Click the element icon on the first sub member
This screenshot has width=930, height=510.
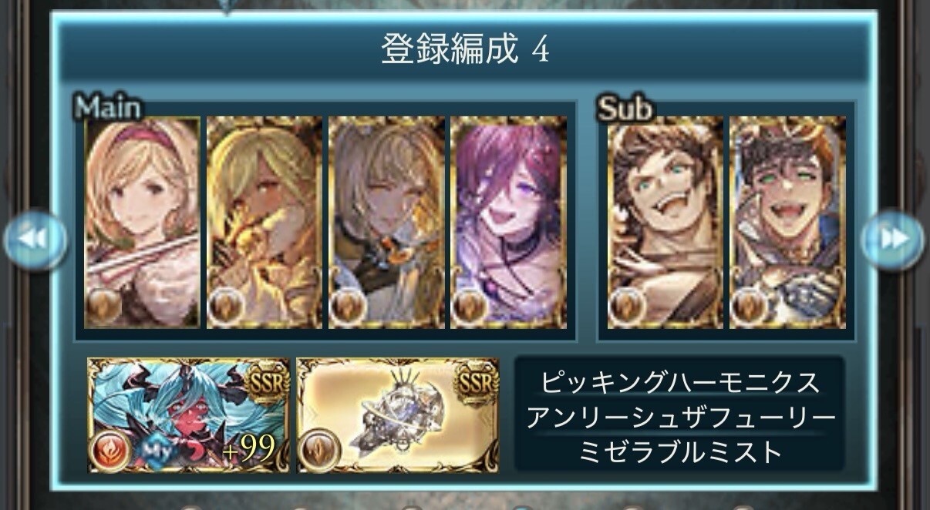(x=626, y=307)
